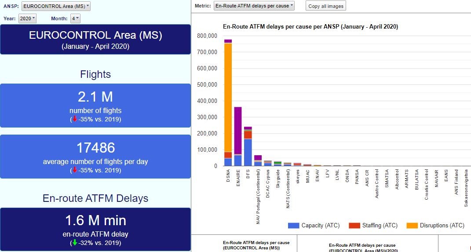Click the NAV Portugal (Continental) axis label
This screenshot has width=471, height=252.
pyautogui.click(x=258, y=197)
